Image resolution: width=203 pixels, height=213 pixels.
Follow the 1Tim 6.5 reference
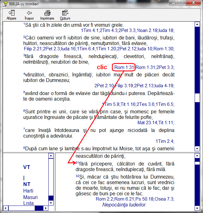(164, 104)
